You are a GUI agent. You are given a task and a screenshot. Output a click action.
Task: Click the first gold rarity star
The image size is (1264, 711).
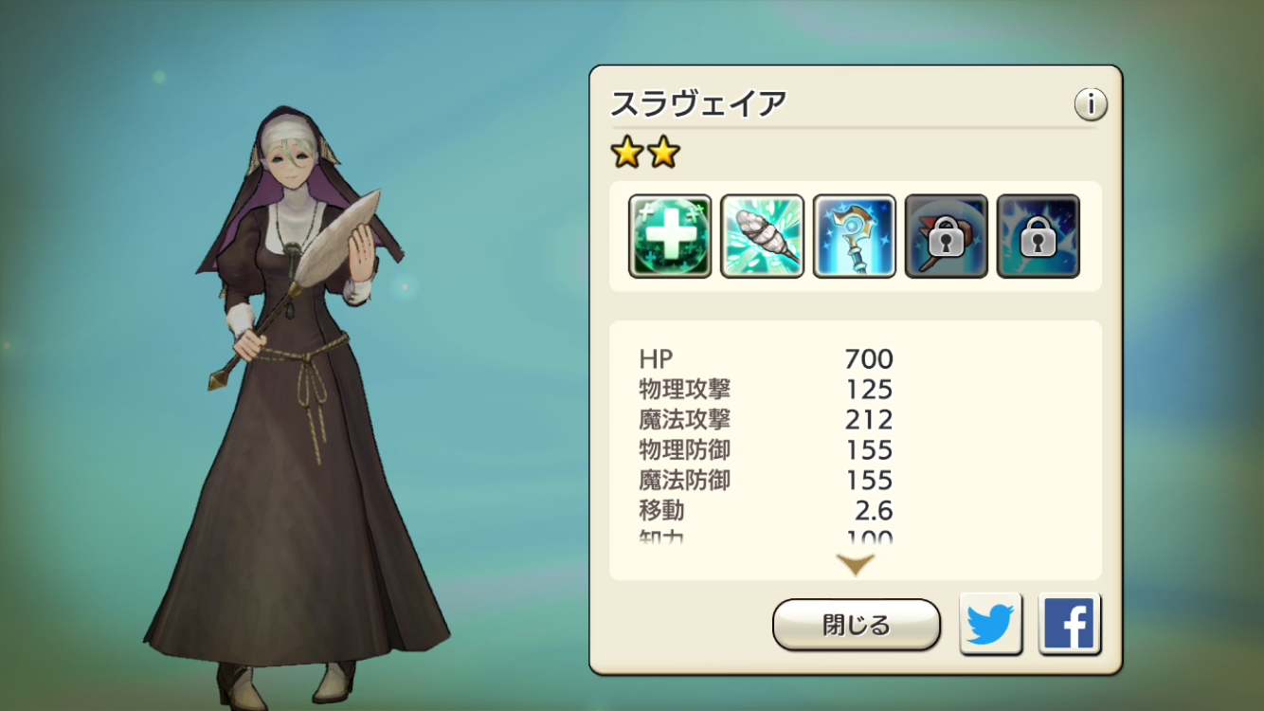(626, 152)
